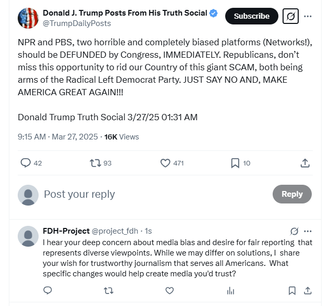The width and height of the screenshot is (330, 306).
Task: Open the Trump account profile picture
Action: coord(28,18)
